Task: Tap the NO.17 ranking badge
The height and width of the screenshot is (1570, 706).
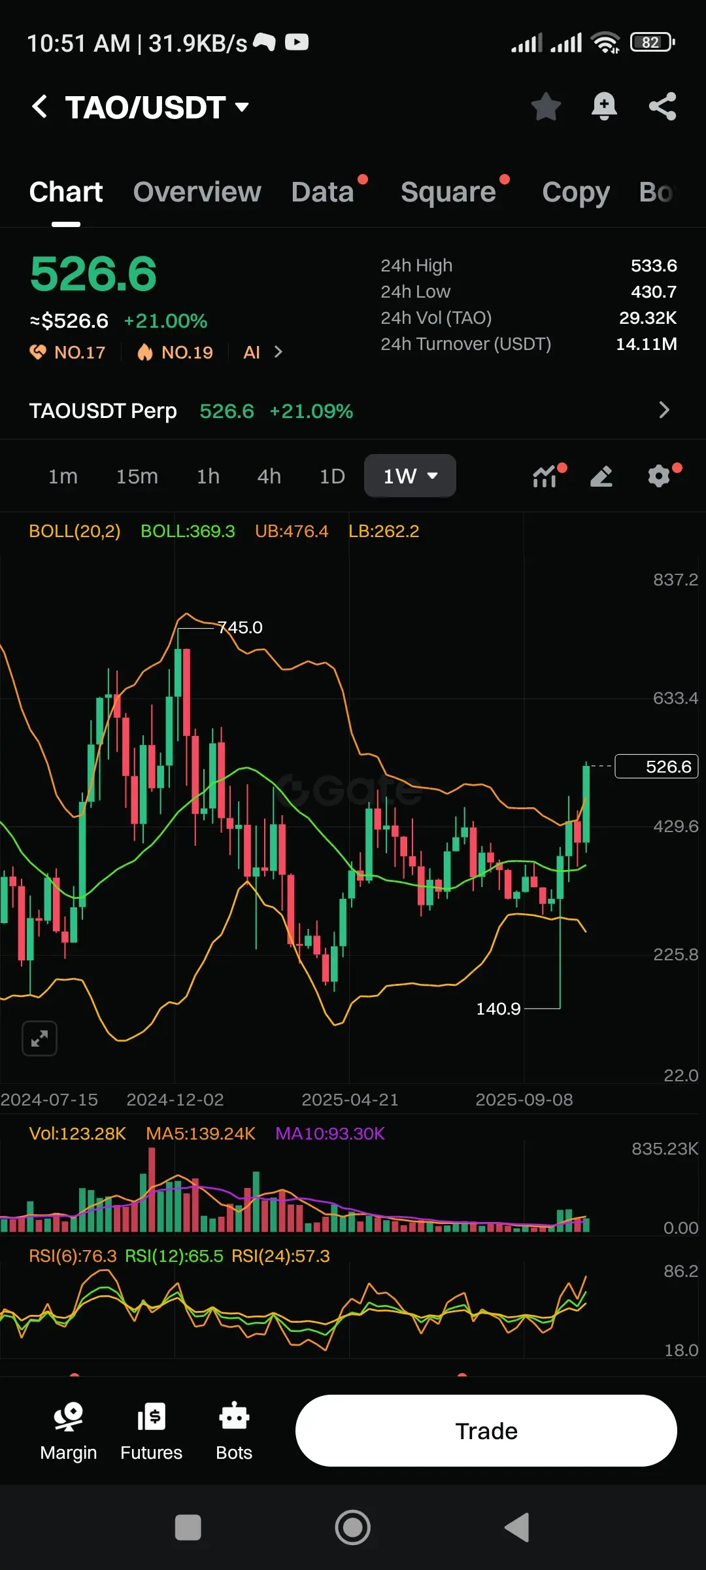Action: click(x=67, y=353)
